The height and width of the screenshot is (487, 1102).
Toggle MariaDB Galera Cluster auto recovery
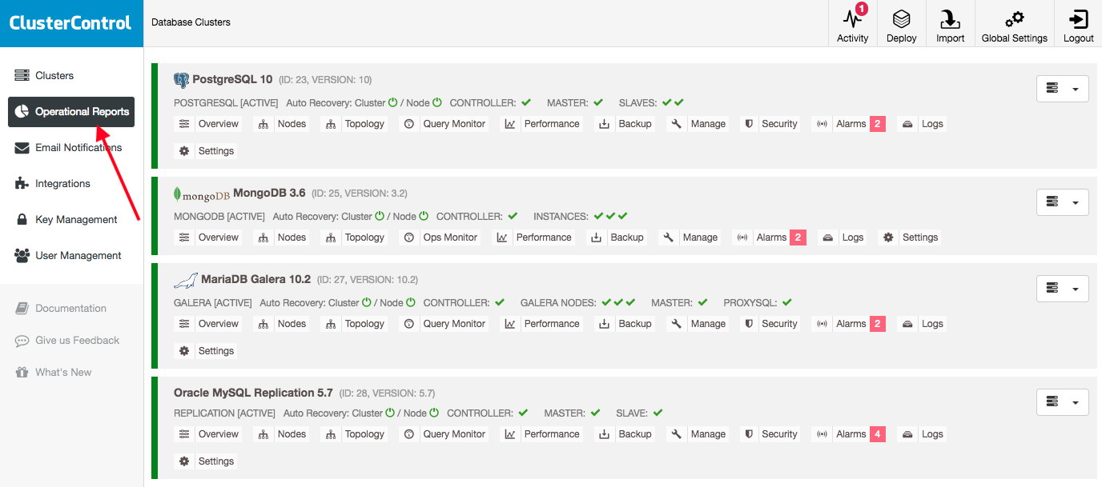click(x=367, y=302)
